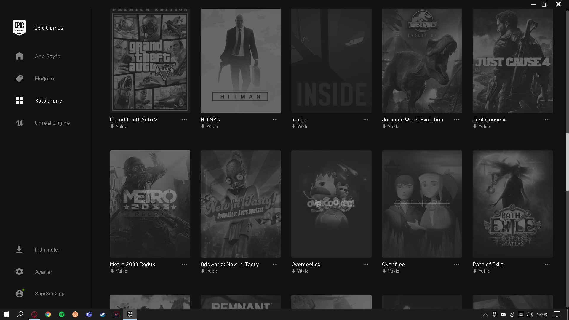The width and height of the screenshot is (569, 320).
Task: Expand options menu for Grand Theft Auto V
Action: coord(184,120)
